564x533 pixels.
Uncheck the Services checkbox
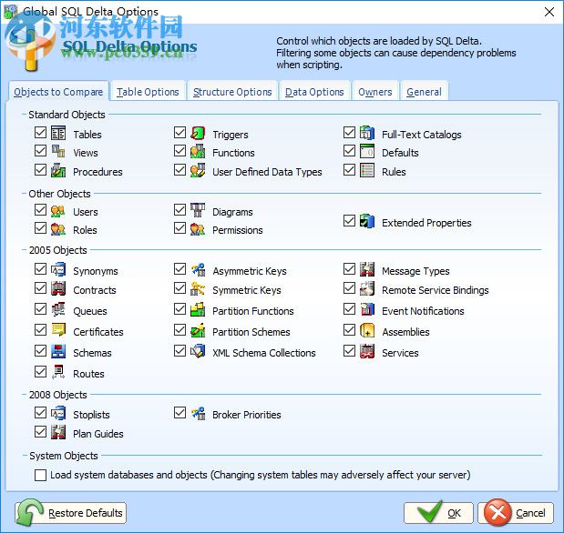point(349,351)
